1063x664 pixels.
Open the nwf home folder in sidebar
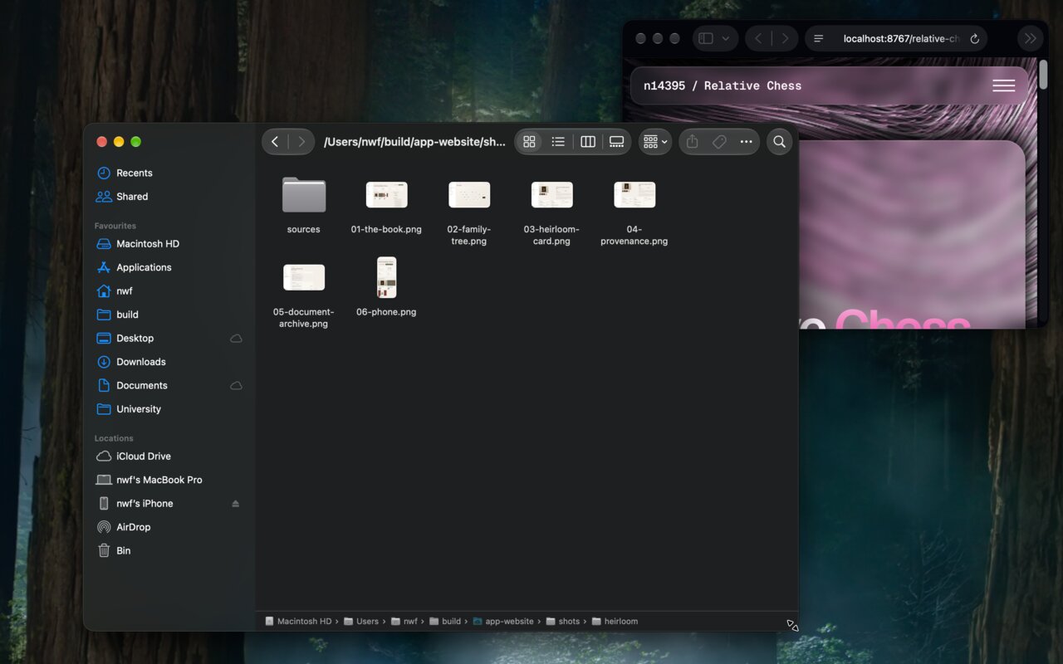[169, 291]
